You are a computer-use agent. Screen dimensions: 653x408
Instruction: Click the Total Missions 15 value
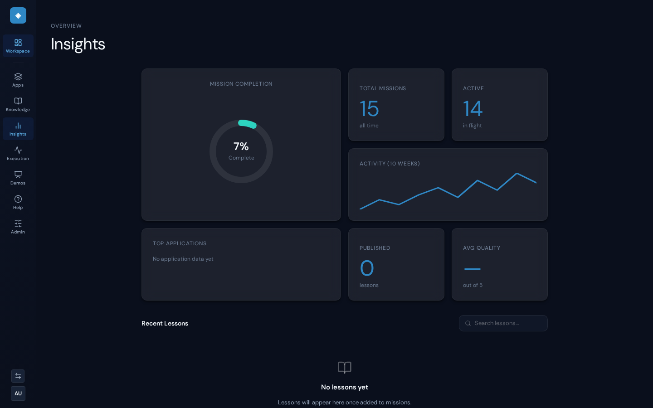[369, 109]
